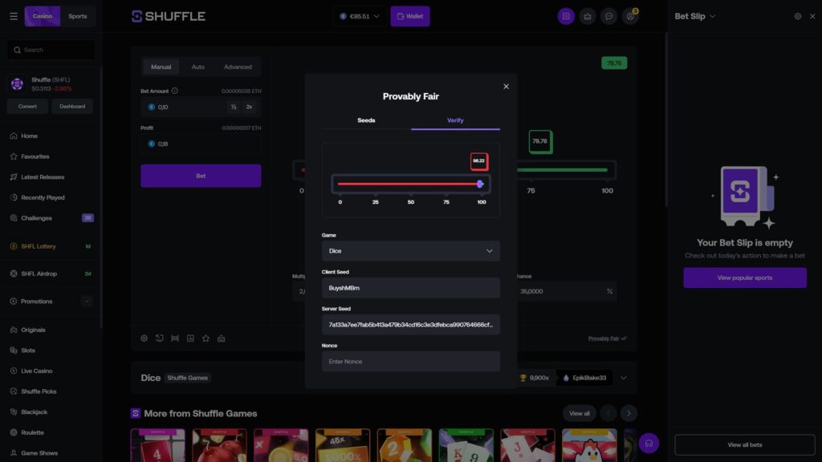Switch to Casino tab
Screen dimensions: 822x462
43,16
